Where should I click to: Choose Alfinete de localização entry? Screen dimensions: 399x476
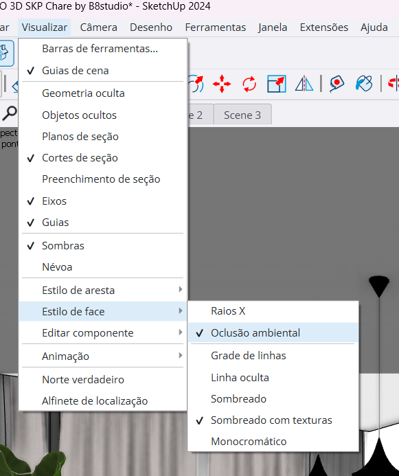click(x=103, y=401)
